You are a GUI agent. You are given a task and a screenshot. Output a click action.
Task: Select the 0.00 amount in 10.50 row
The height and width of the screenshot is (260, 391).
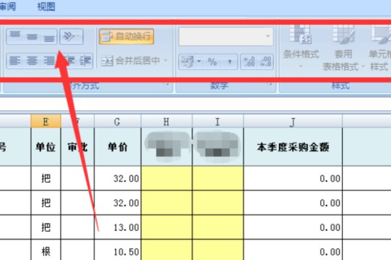(x=293, y=250)
